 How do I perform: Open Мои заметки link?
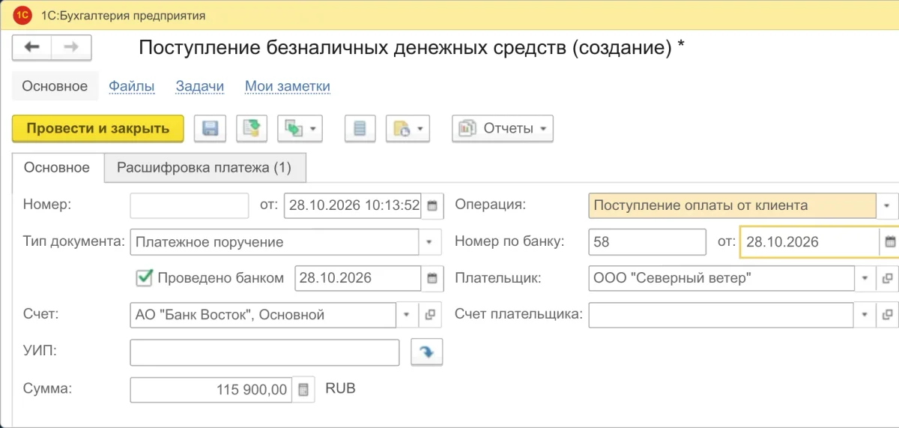pos(288,86)
